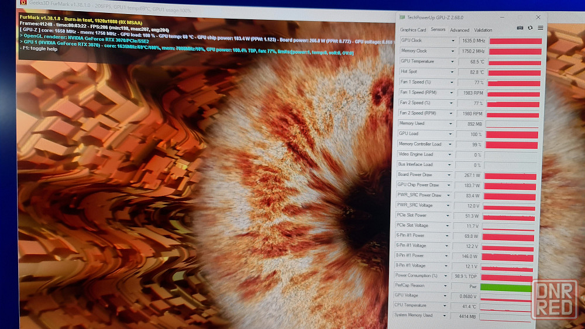585x329 pixels.
Task: Click the Memory Clock value field
Action: pos(471,51)
